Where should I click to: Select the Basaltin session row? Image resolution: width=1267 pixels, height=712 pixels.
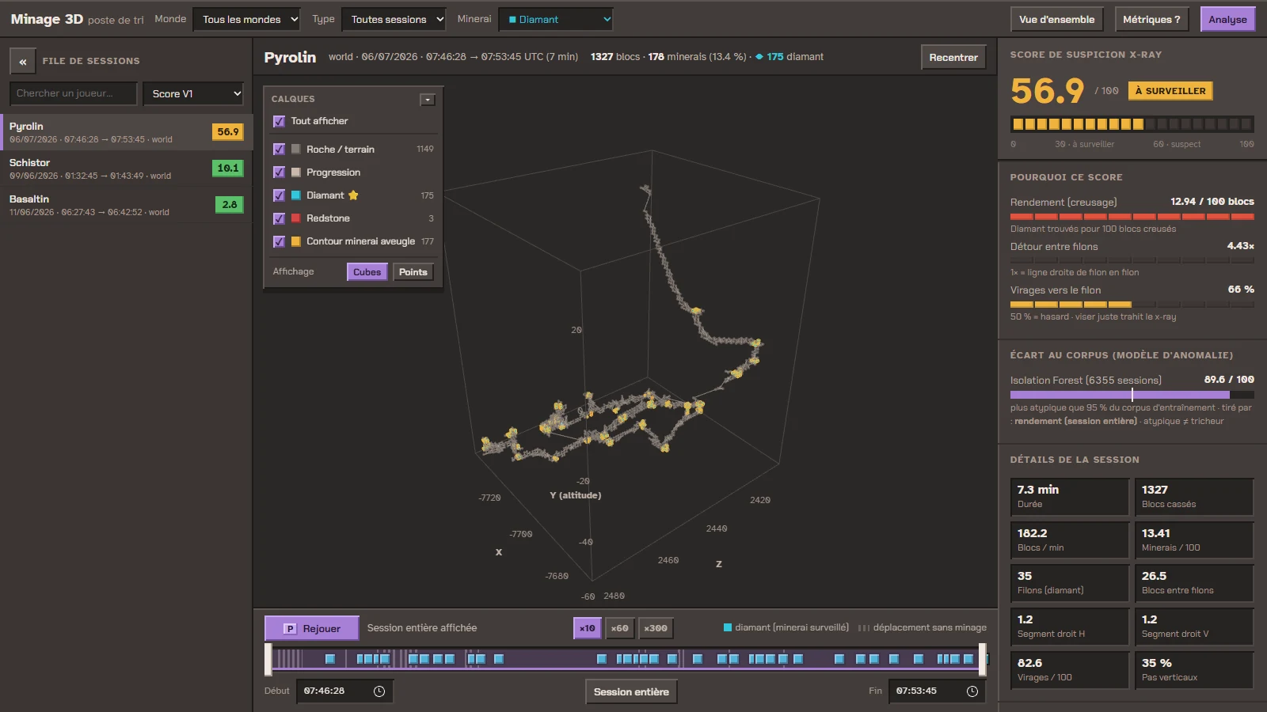click(x=126, y=205)
